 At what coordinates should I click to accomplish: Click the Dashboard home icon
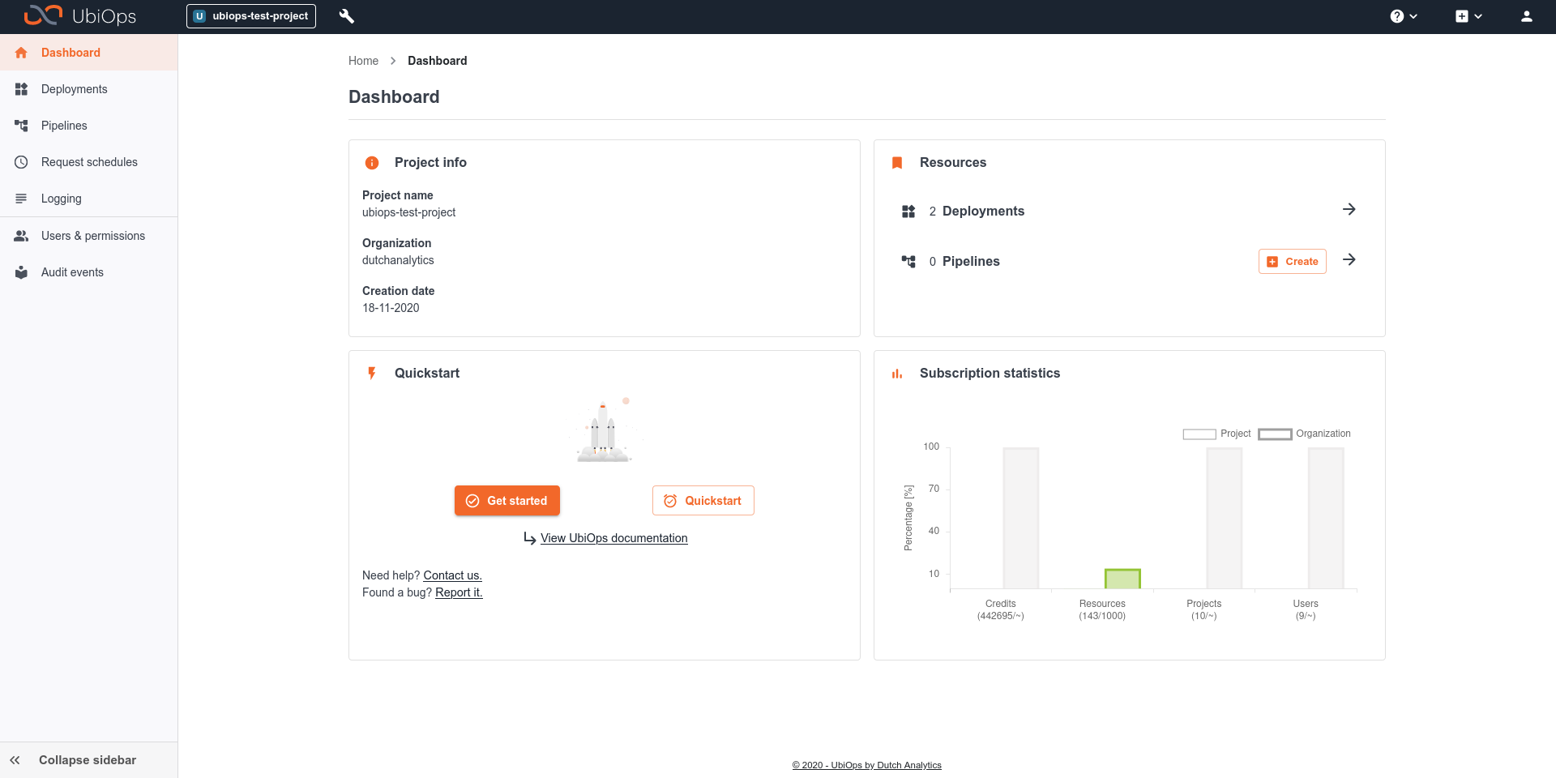[21, 53]
